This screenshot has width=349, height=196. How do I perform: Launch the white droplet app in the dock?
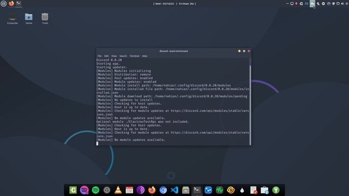click(242, 190)
